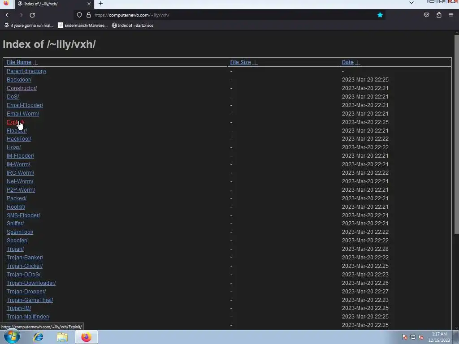This screenshot has width=459, height=344.
Task: Open the Hoax/ folder
Action: [x=13, y=147]
